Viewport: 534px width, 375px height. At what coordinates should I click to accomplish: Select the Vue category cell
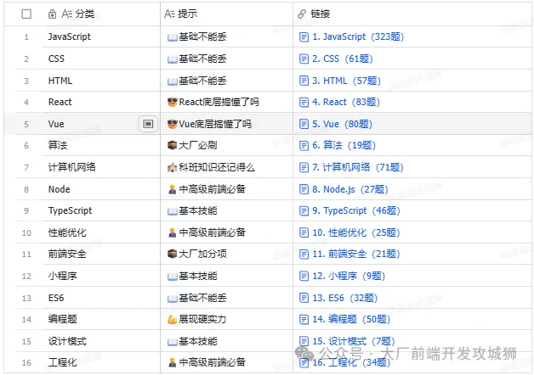(101, 124)
